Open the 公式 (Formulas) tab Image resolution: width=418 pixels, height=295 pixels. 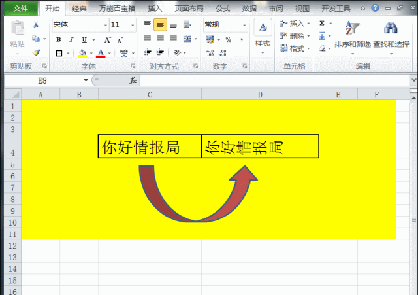[x=223, y=9]
